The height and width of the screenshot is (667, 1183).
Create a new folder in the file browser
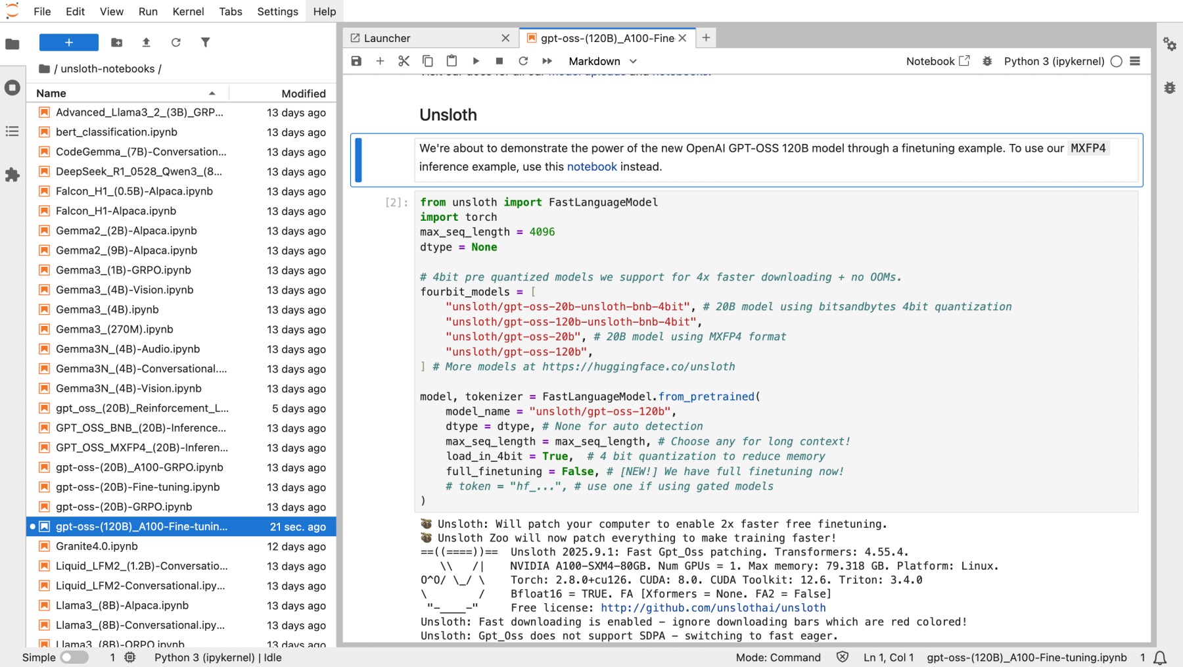(x=117, y=43)
